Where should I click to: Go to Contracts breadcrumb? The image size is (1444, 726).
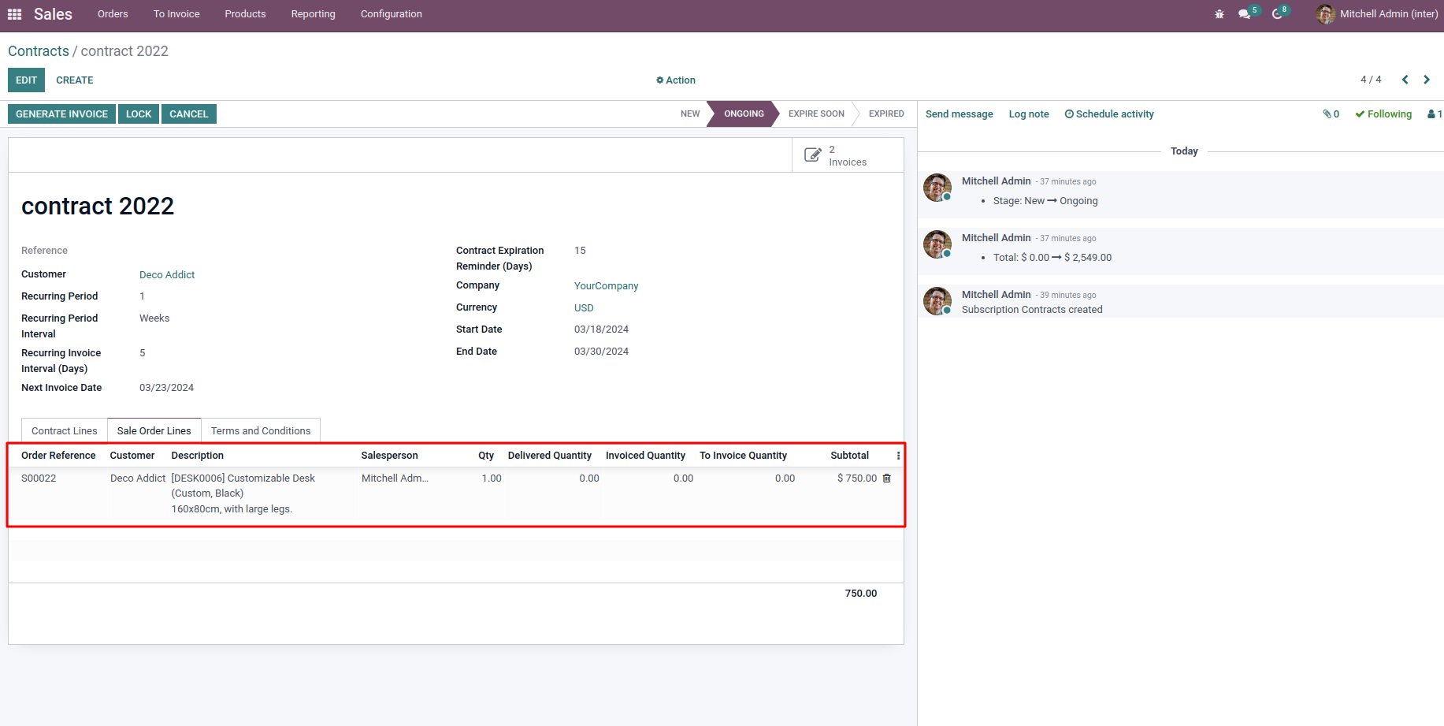(39, 51)
